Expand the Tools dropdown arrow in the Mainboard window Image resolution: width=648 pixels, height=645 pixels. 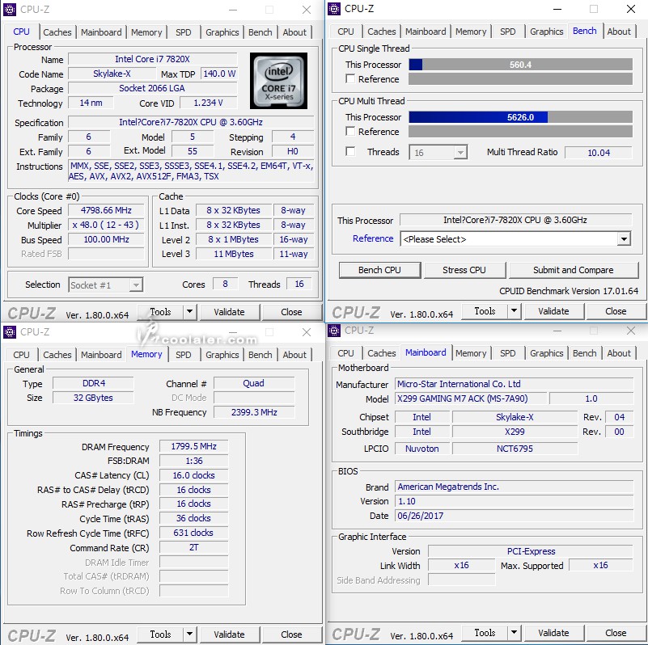(x=514, y=633)
